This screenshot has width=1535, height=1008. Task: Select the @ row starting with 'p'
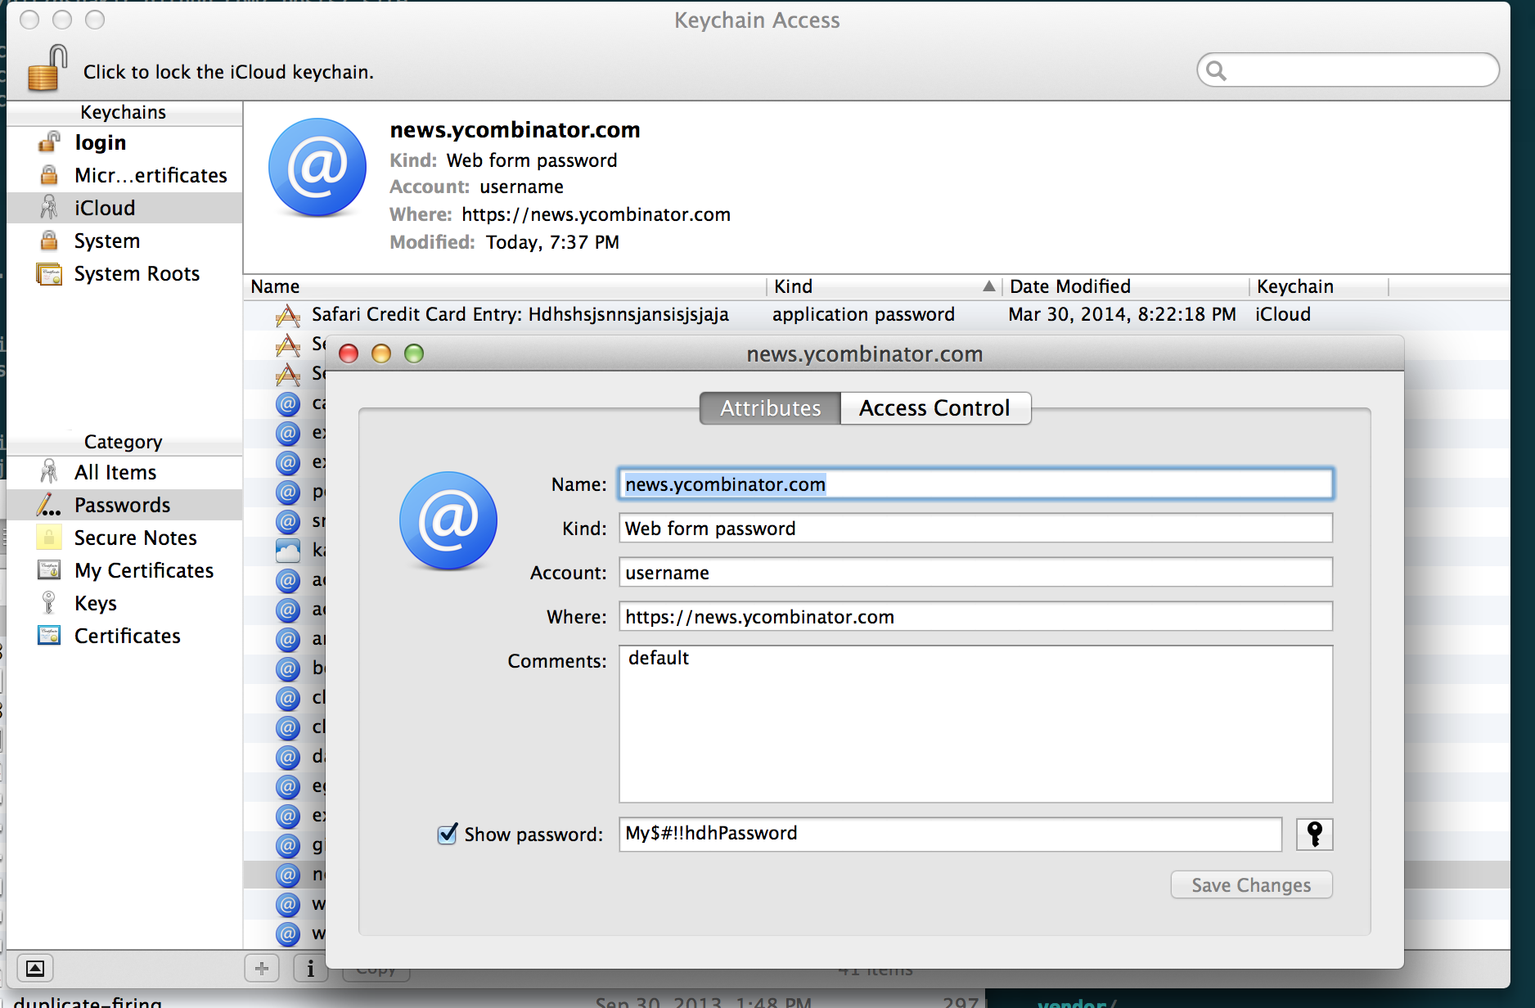(285, 492)
